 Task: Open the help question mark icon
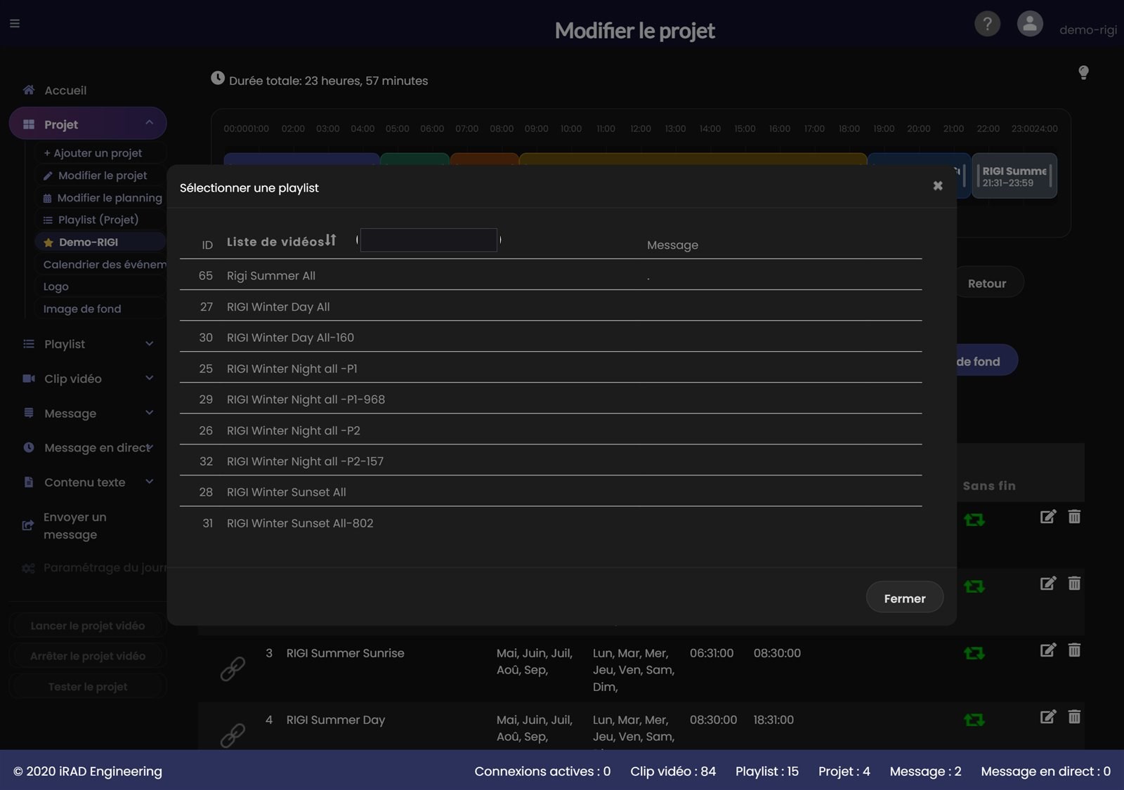point(987,24)
